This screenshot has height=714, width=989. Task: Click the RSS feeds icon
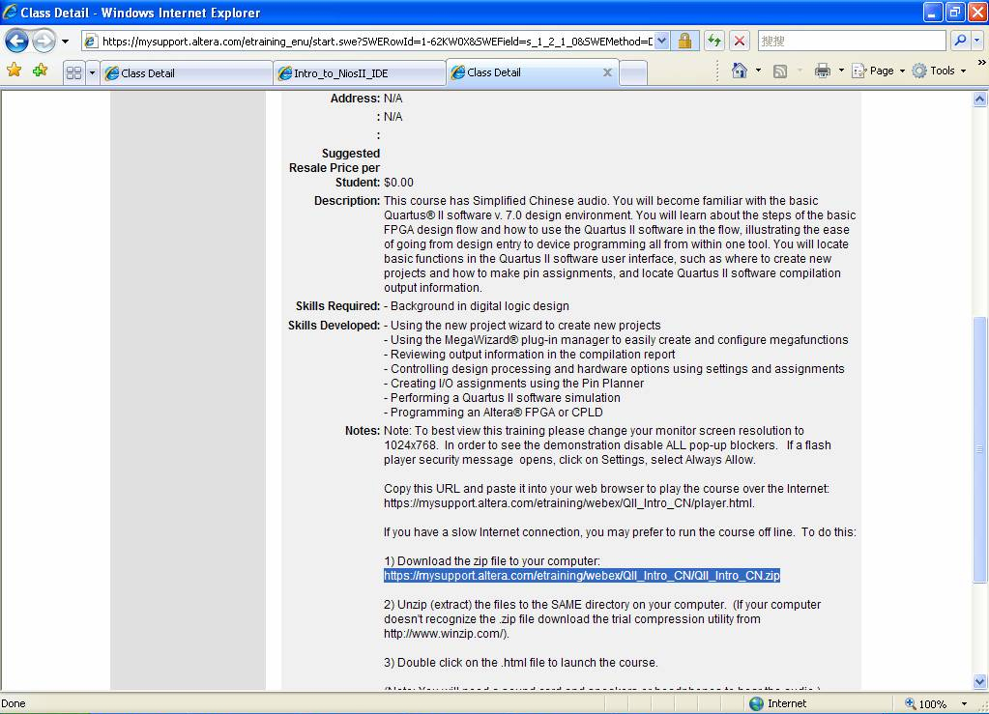[780, 71]
